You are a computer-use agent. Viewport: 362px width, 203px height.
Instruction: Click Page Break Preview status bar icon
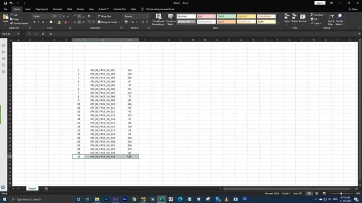[324, 193]
